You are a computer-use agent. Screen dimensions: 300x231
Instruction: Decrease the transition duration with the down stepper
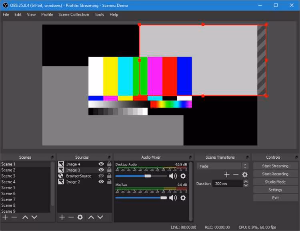[x=246, y=185]
